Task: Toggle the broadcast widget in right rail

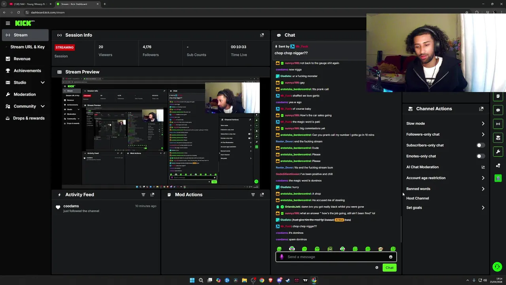Action: [498, 124]
